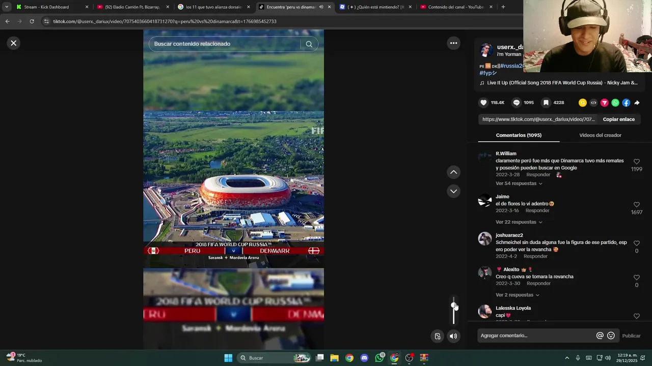Reply to Alexito's comment
The height and width of the screenshot is (366, 652).
(x=538, y=284)
